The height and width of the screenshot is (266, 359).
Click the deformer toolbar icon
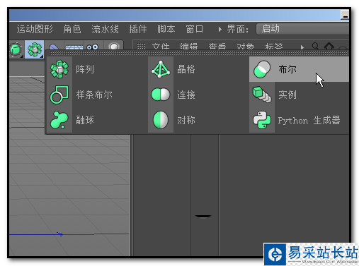click(x=55, y=47)
